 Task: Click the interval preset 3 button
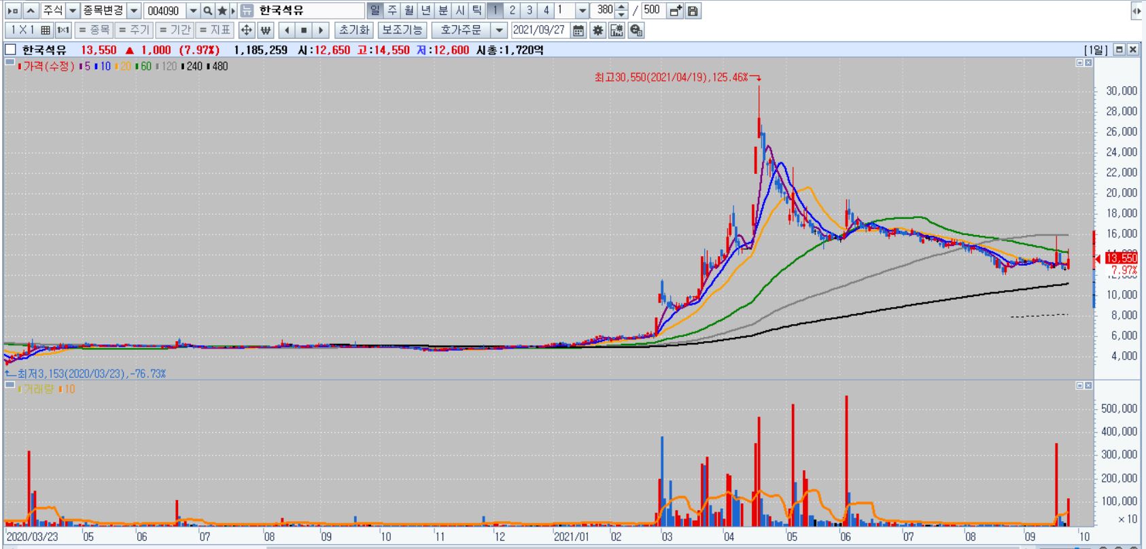529,11
